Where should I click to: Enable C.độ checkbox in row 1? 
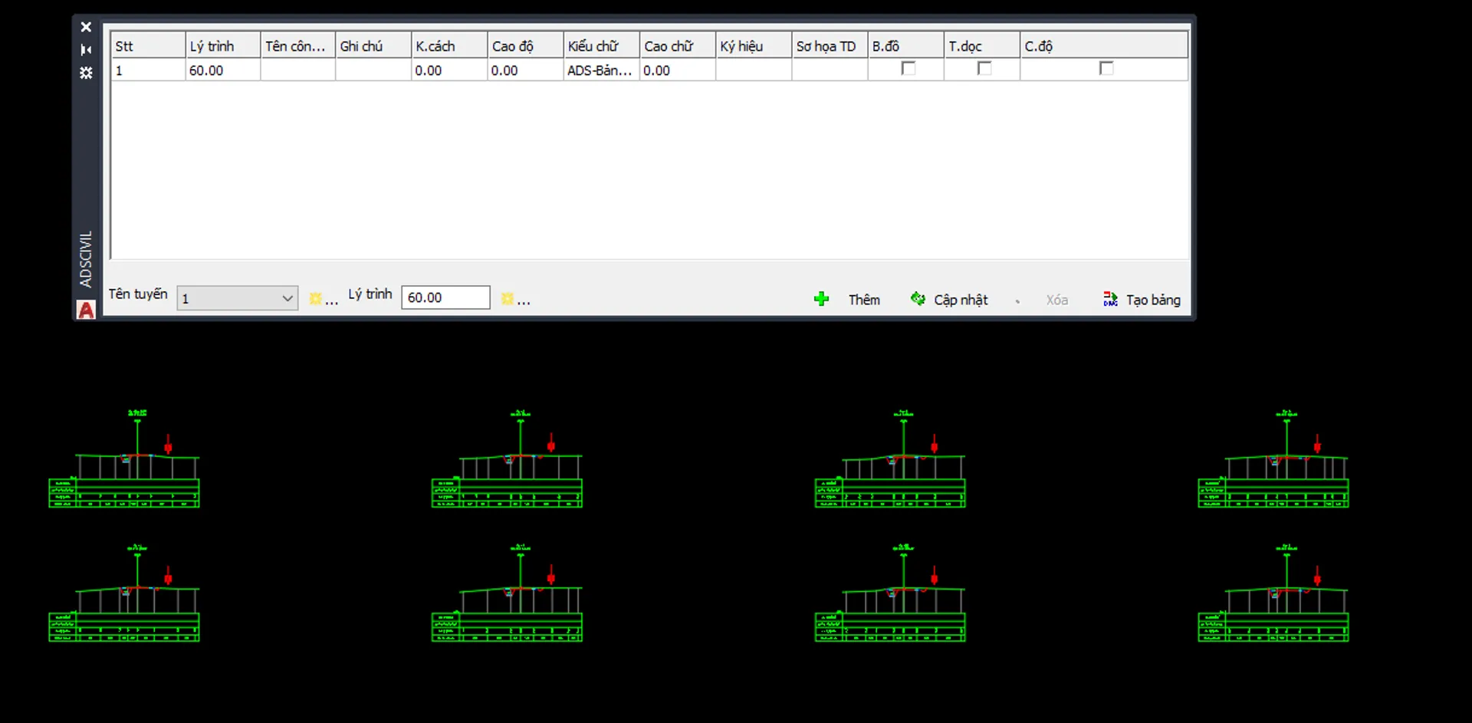1106,68
